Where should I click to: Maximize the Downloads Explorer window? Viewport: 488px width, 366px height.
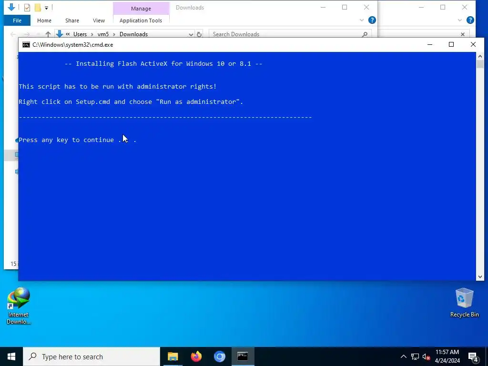(x=345, y=8)
